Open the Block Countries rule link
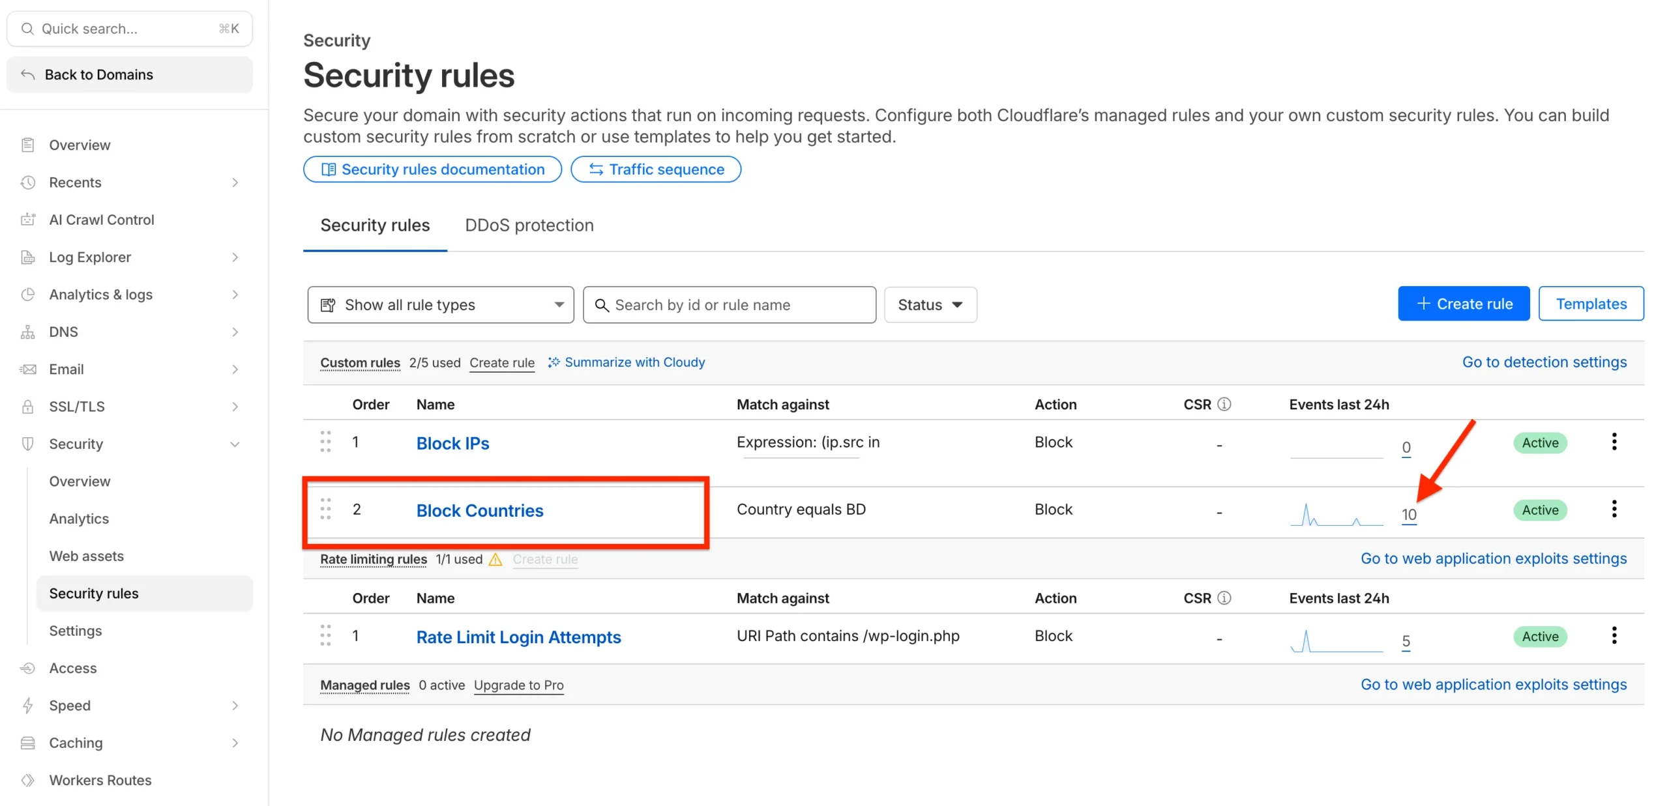Image resolution: width=1669 pixels, height=806 pixels. [x=479, y=510]
